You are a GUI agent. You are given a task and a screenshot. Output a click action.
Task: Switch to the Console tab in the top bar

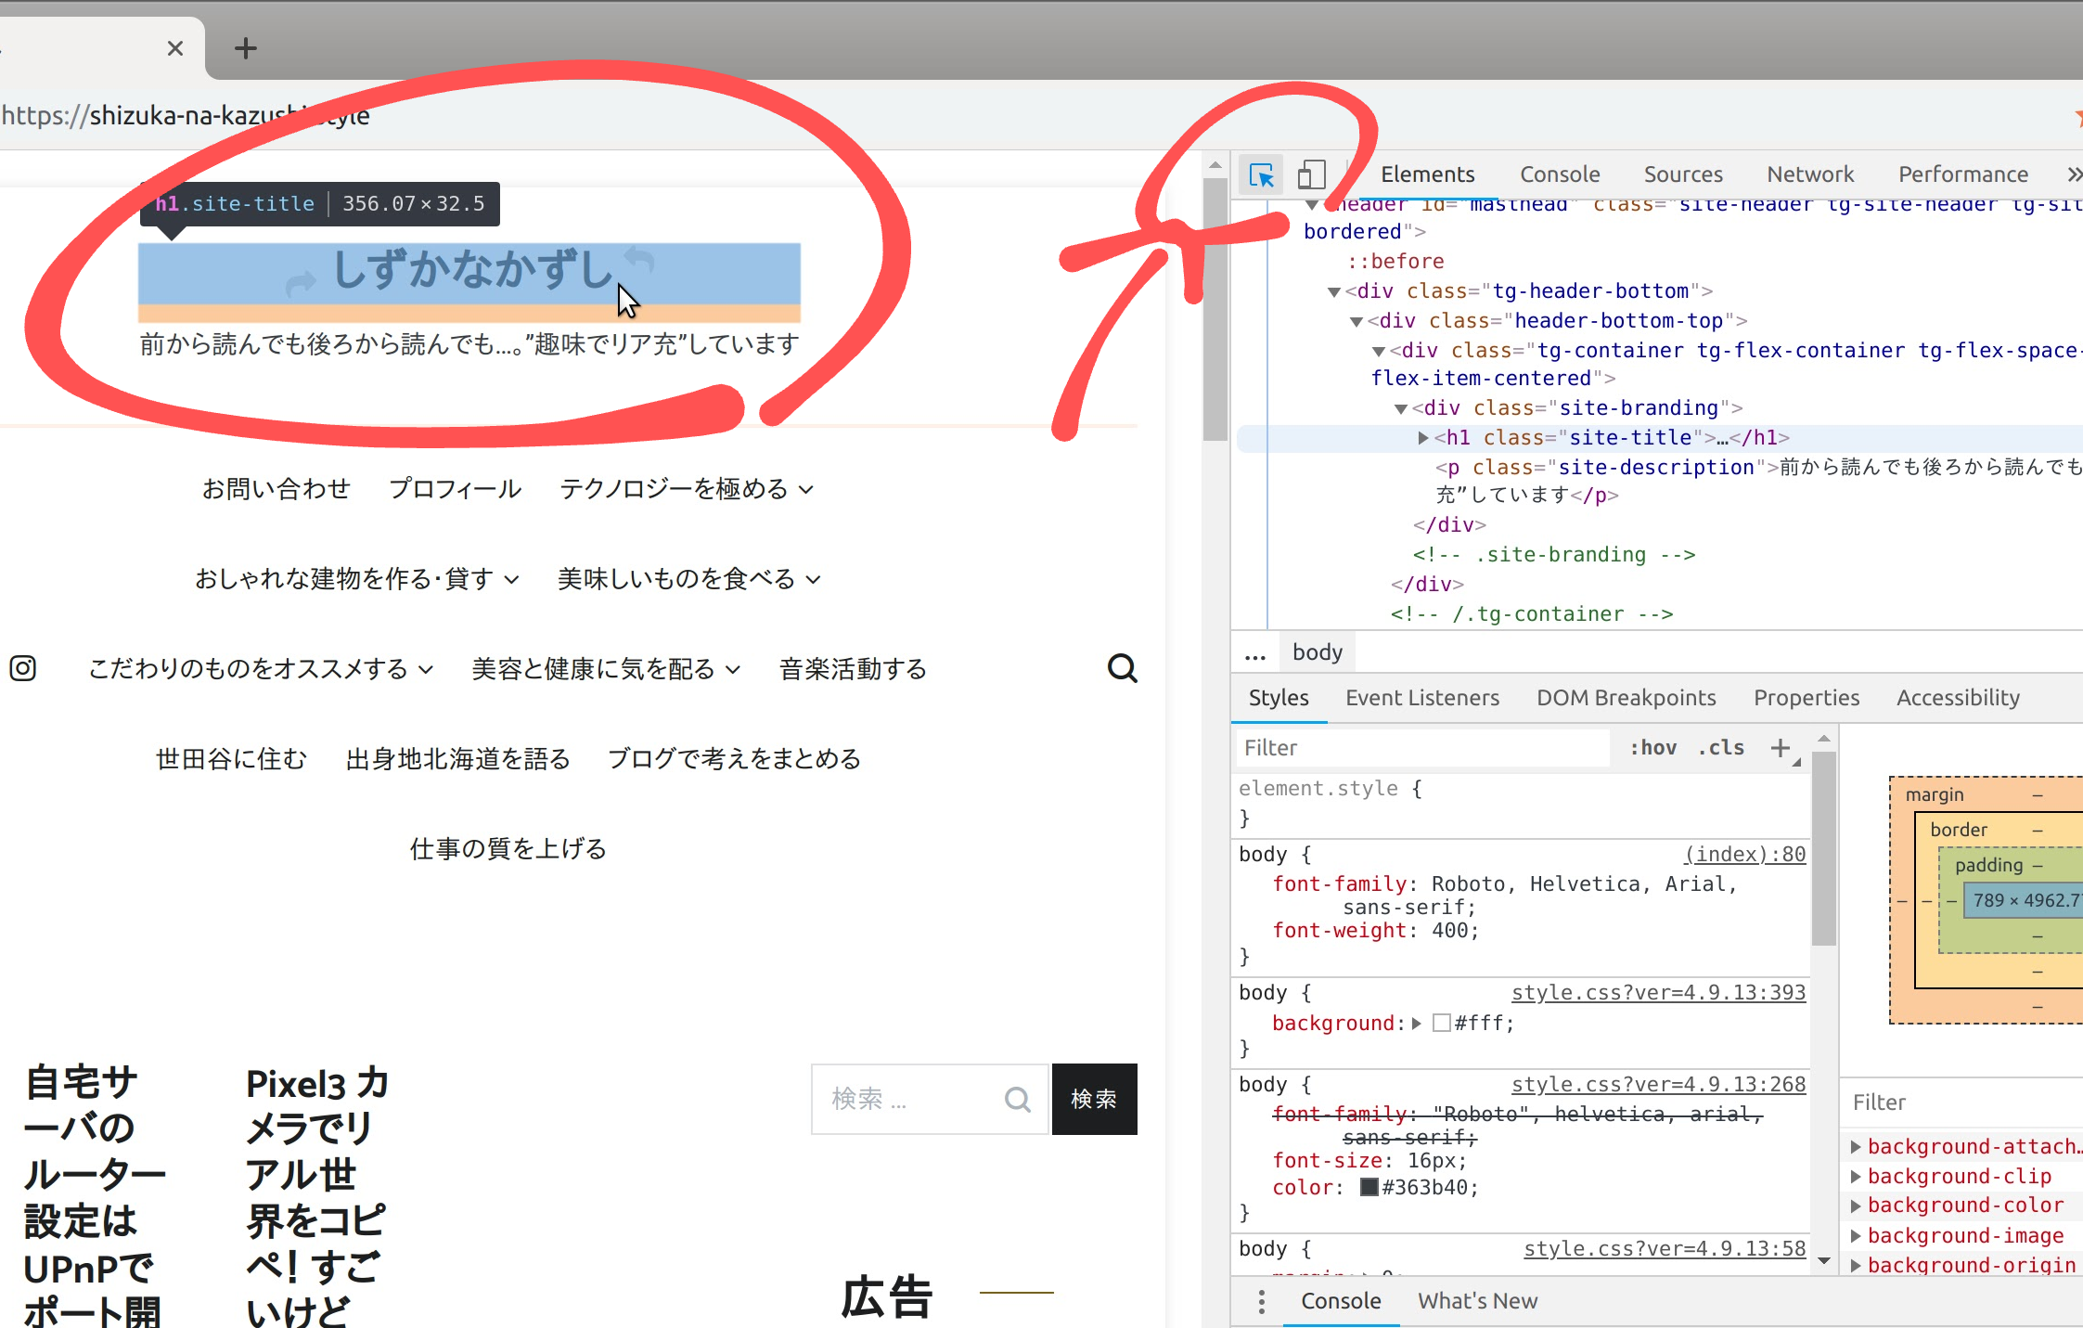click(x=1560, y=174)
